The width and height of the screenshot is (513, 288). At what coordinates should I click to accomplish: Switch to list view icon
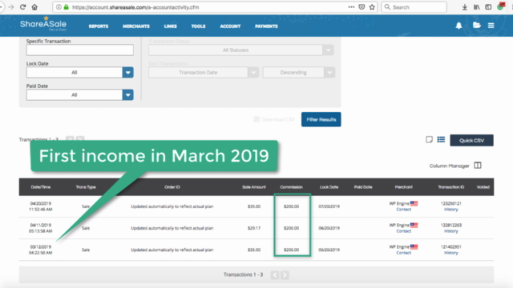[441, 140]
